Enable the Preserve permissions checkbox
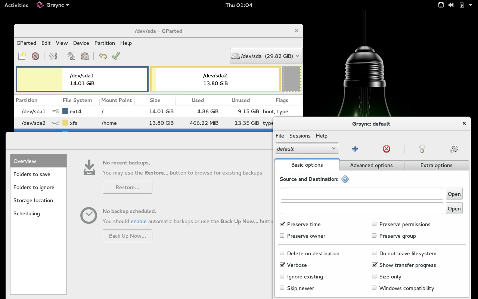Screen dimensions: 478x299 click(374, 224)
